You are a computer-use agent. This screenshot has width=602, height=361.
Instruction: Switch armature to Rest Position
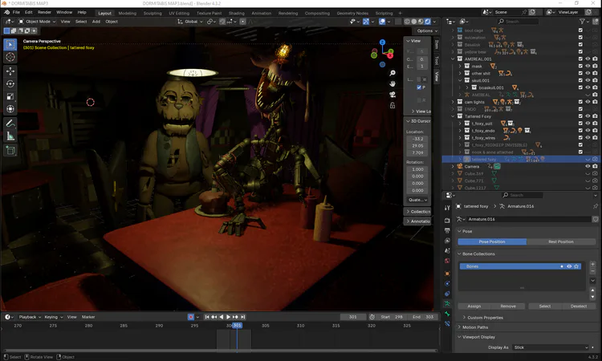(x=561, y=241)
